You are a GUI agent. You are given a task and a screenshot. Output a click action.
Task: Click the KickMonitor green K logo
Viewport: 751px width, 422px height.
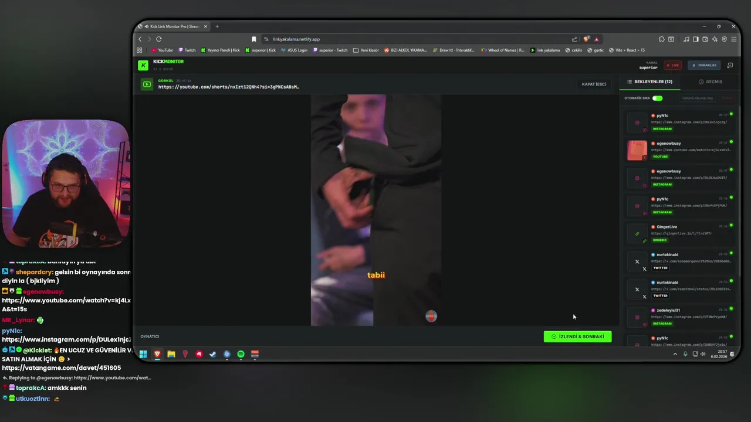pyautogui.click(x=143, y=65)
